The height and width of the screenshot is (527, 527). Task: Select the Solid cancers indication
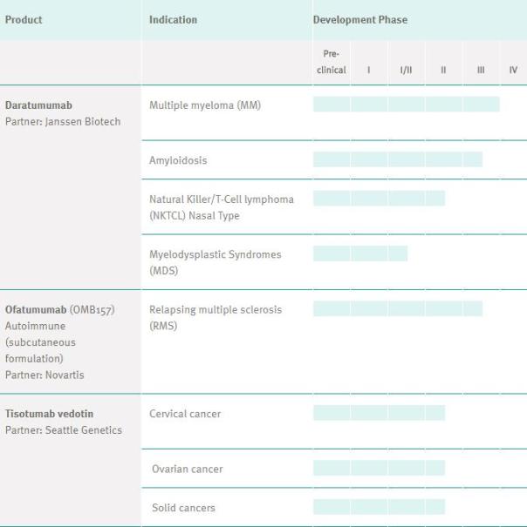183,508
